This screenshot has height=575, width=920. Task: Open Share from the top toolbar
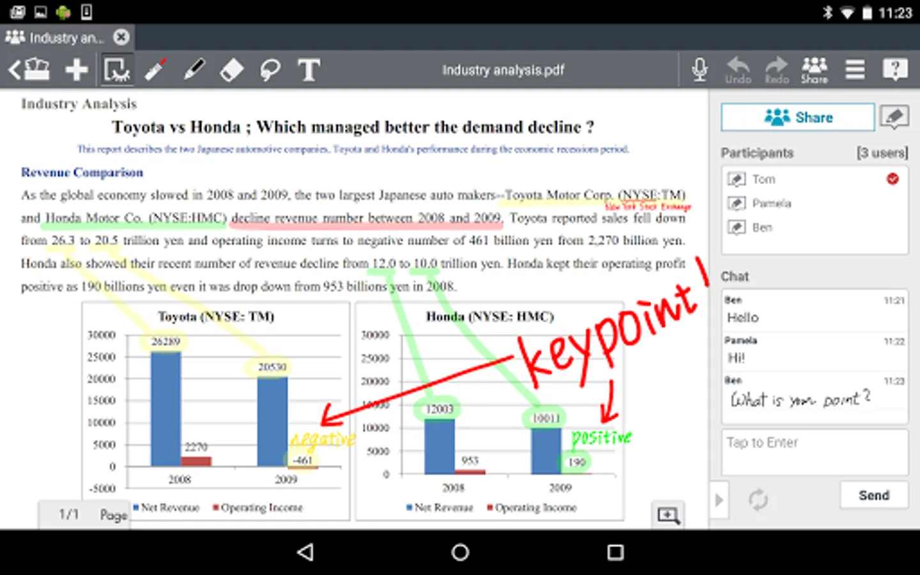click(815, 70)
